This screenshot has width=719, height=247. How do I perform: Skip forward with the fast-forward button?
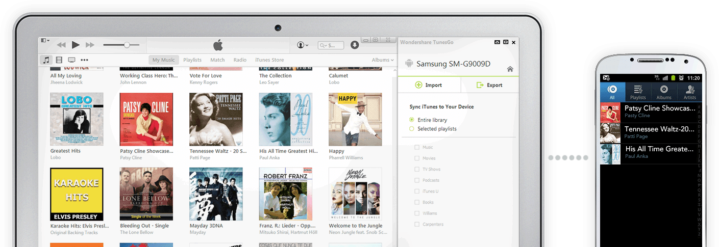[90, 45]
